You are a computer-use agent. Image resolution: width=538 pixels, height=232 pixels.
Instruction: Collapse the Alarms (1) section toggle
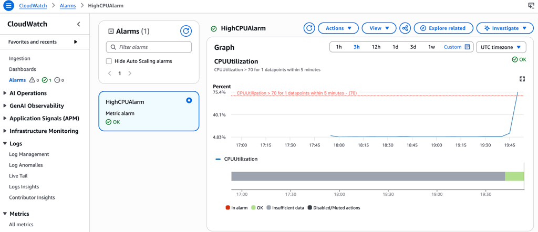point(111,31)
